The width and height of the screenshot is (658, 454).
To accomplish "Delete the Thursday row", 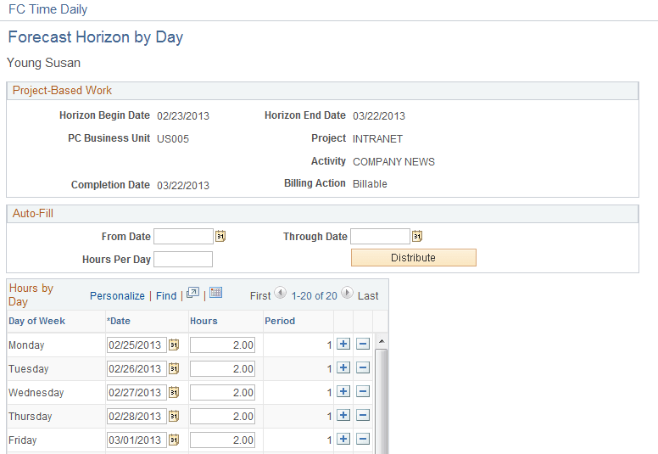I will click(363, 415).
